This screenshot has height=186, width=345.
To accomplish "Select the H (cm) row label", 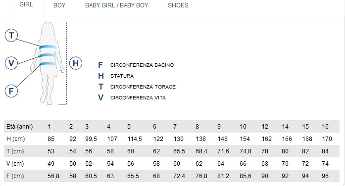I will 16,139.
